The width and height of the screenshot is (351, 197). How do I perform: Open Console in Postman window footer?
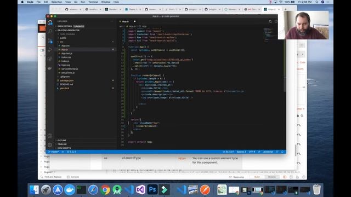coord(73,177)
